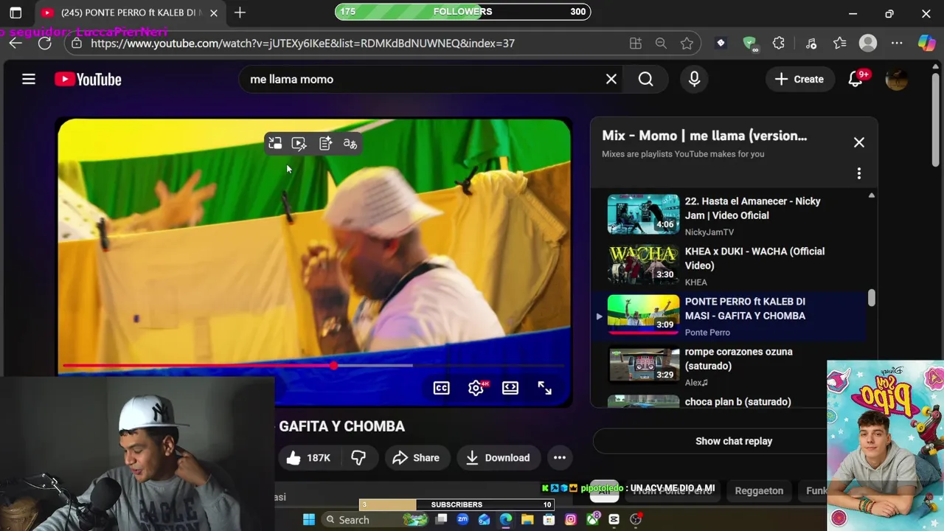Click the split screen / apps icon in address bar
The width and height of the screenshot is (944, 531).
coord(636,44)
